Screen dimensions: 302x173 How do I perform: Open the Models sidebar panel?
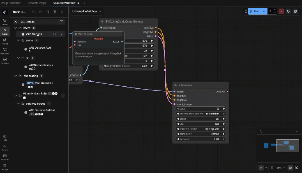click(5, 41)
